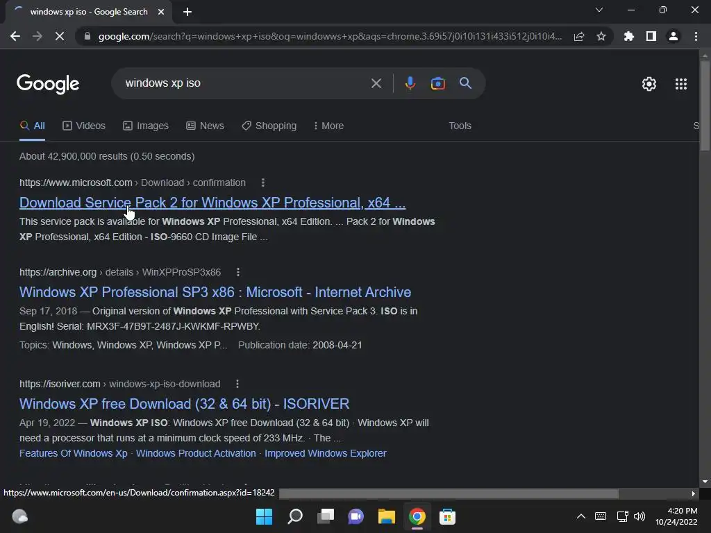
Task: Expand the More search categories menu
Action: click(x=328, y=126)
